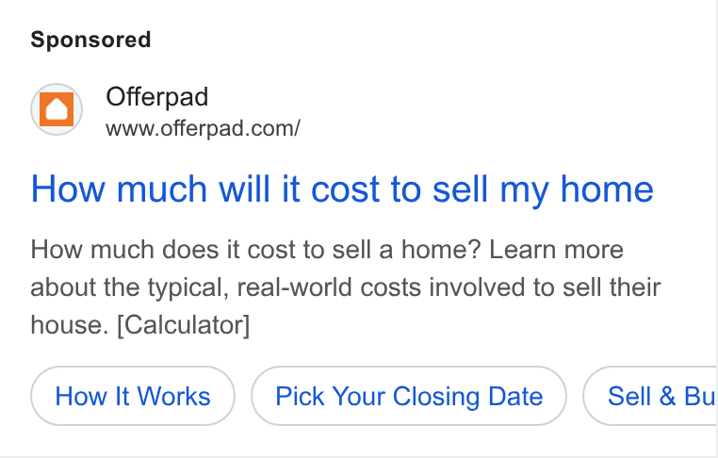Click the partially visible Sell & Bu chip
This screenshot has height=458, width=718.
coord(651,396)
